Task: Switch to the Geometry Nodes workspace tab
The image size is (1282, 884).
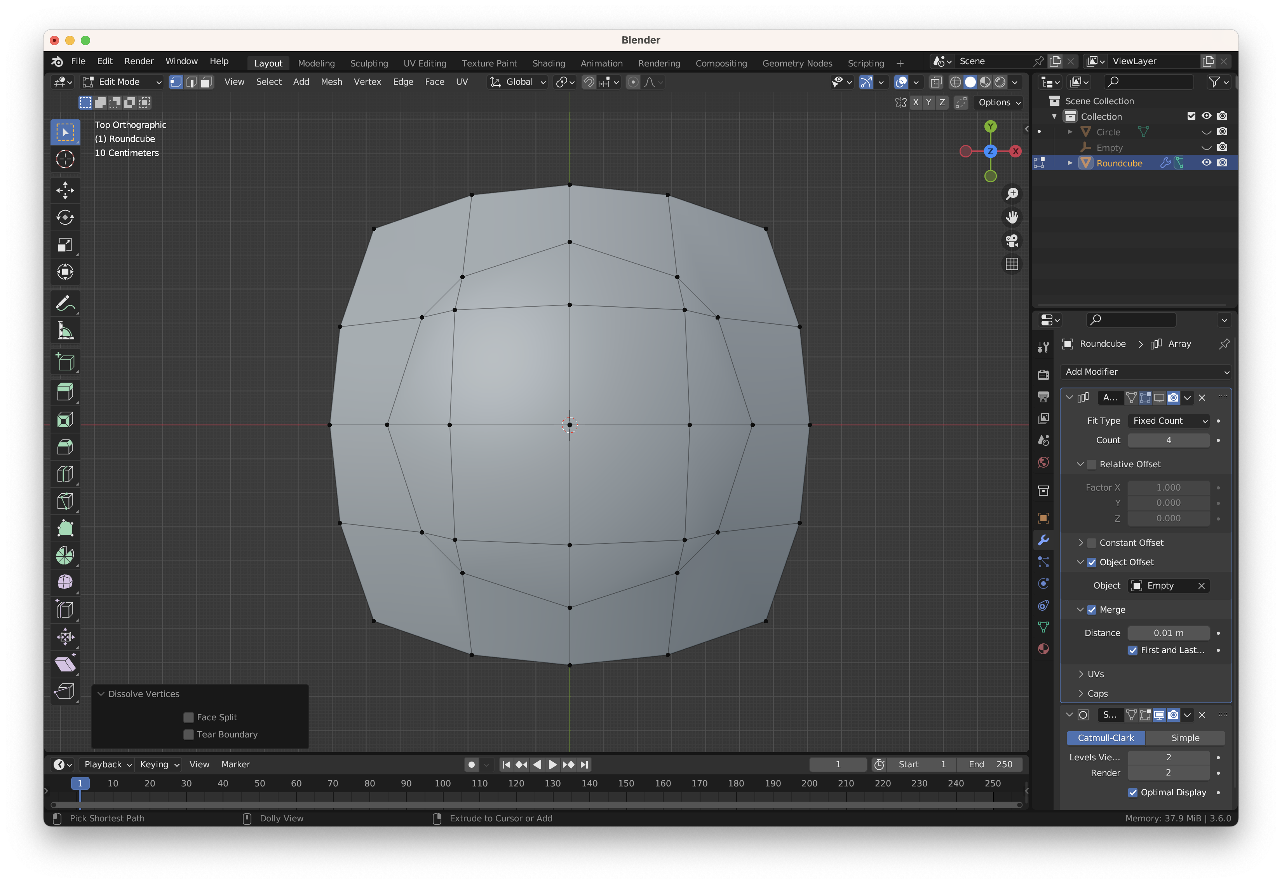Action: pos(797,63)
